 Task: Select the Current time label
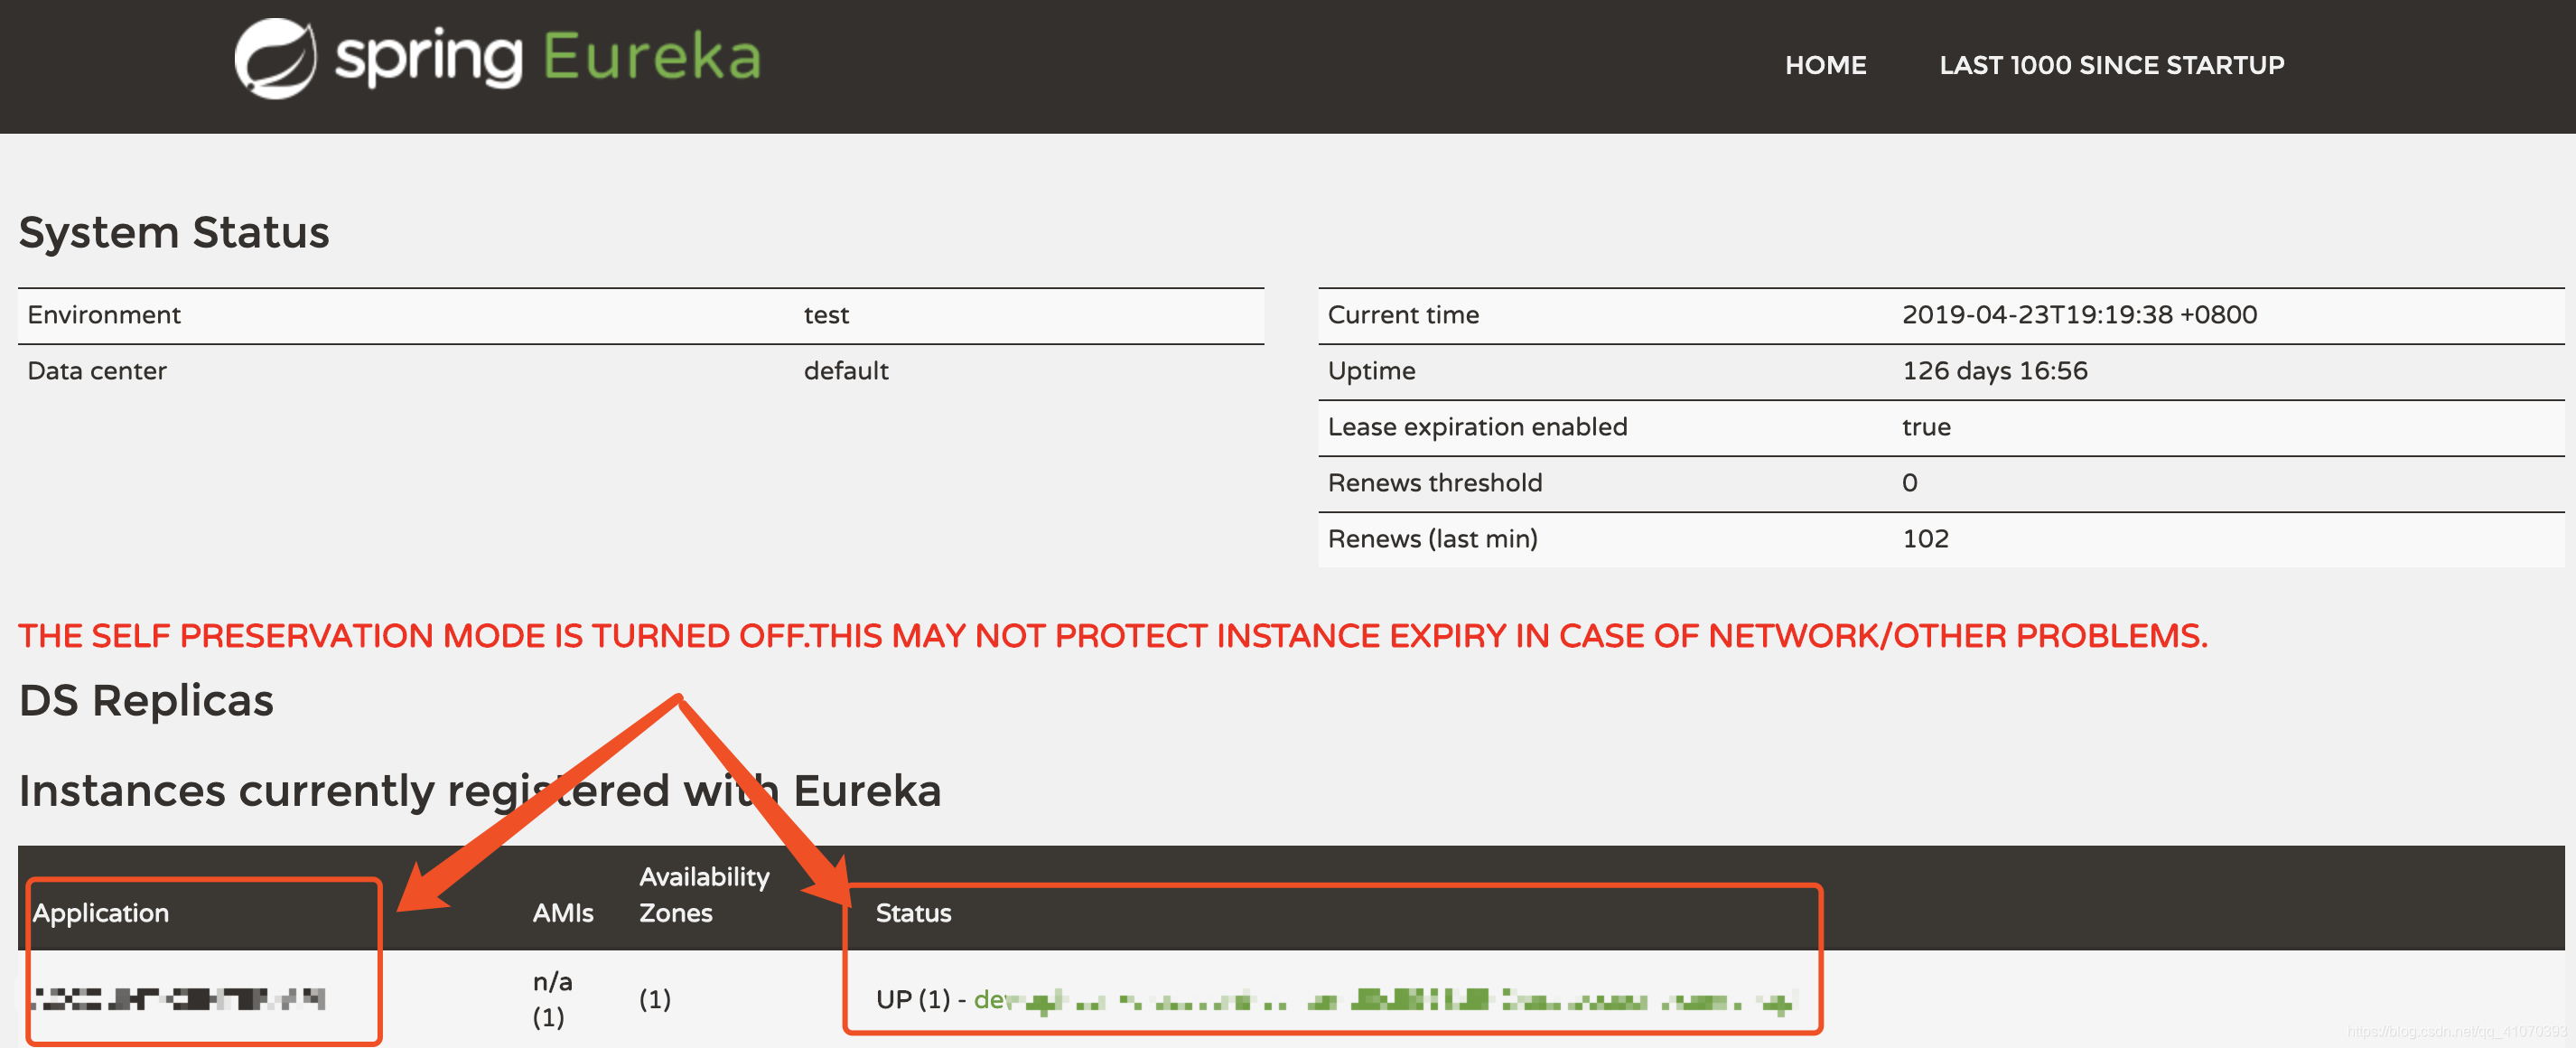[1403, 315]
